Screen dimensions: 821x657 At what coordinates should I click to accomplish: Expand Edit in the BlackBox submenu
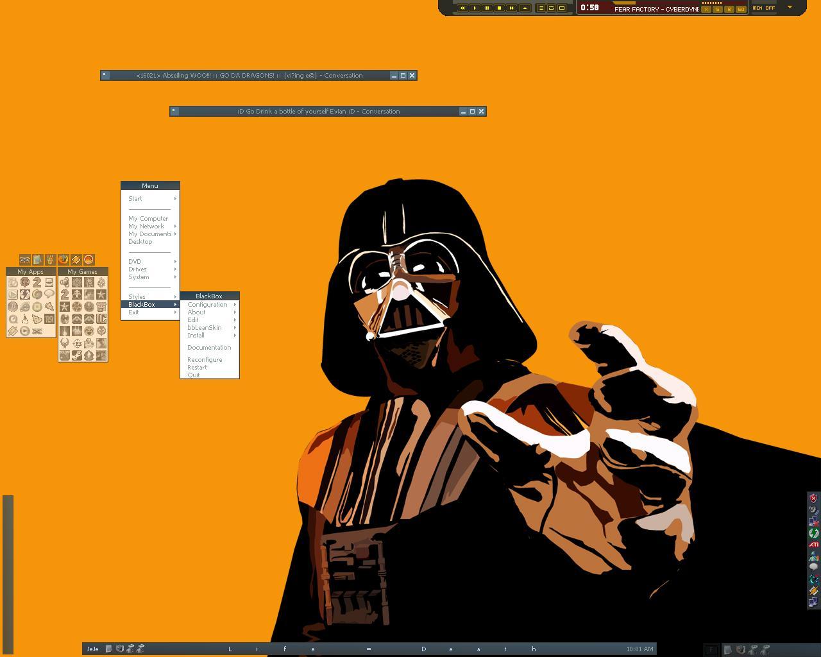[210, 320]
